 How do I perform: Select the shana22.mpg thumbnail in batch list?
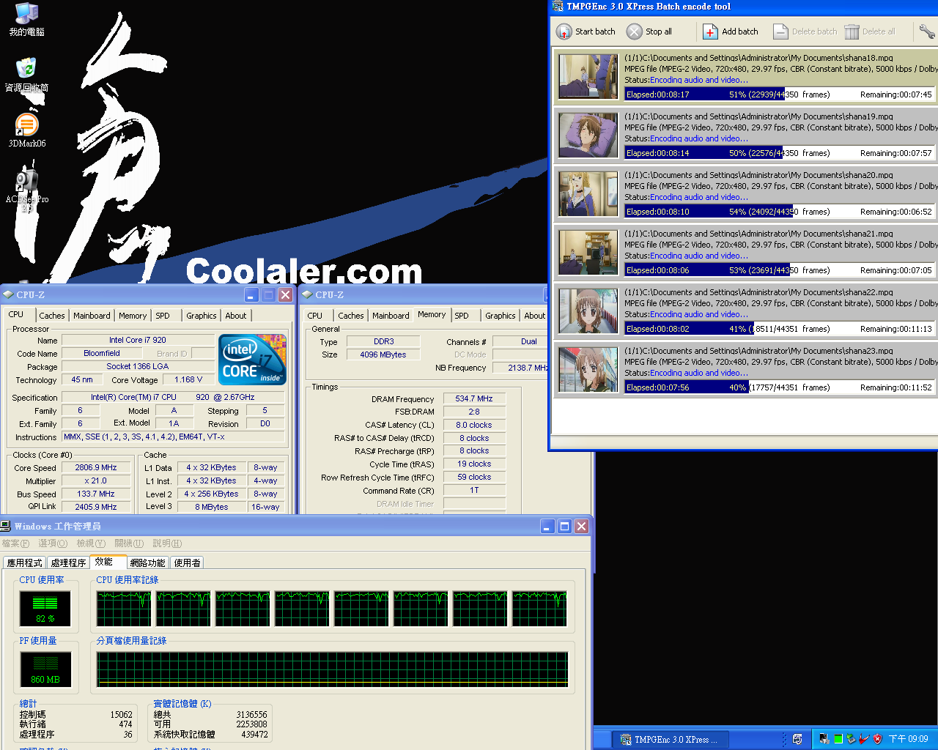[x=588, y=311]
